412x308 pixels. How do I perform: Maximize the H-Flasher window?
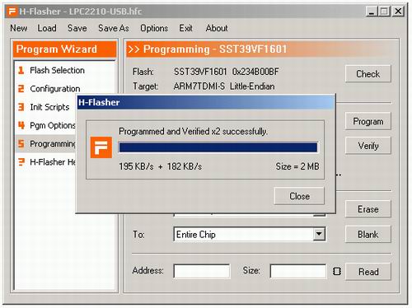[x=384, y=12]
